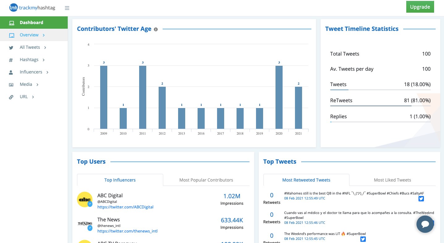
Task: Open the twitter.com/thenews_intl link
Action: coord(127,231)
